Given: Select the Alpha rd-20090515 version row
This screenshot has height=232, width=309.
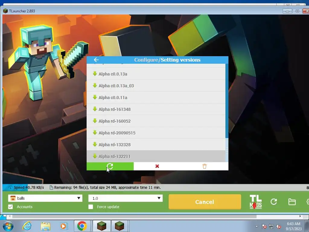Looking at the screenshot, I should coord(156,133).
